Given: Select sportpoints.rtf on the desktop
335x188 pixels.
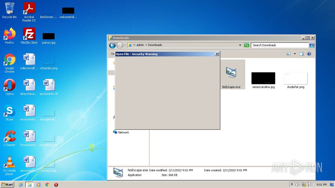Looking at the screenshot, I should tap(49, 87).
